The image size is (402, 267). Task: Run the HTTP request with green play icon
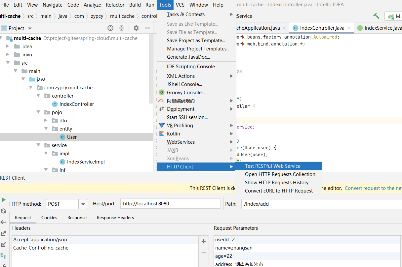click(x=3, y=200)
